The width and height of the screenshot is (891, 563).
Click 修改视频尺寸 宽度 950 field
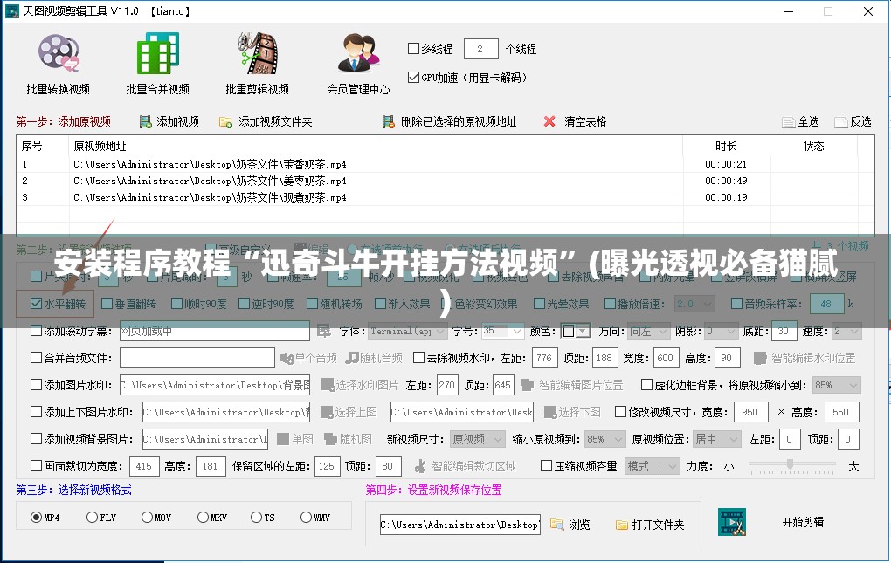750,412
